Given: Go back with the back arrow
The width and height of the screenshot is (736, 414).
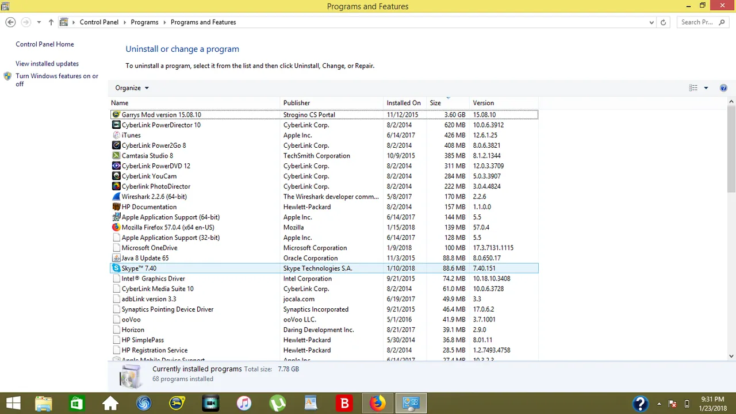Looking at the screenshot, I should 10,22.
